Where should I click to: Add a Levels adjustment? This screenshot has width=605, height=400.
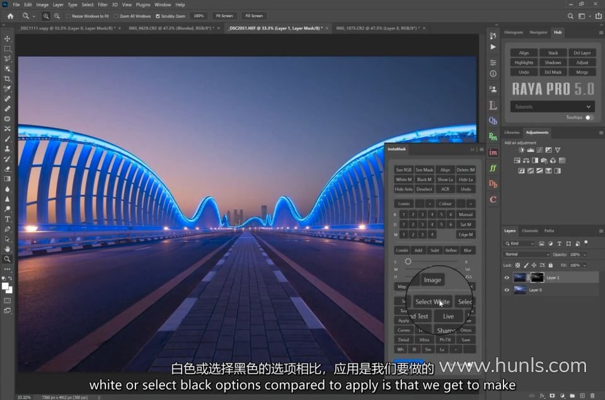(531, 150)
